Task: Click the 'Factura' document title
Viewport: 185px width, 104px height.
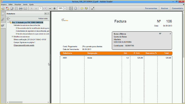Action: pyautogui.click(x=120, y=21)
